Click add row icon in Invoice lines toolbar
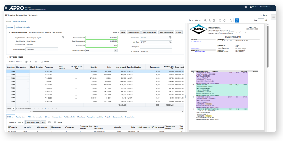This screenshot has width=283, height=141. 27,62
